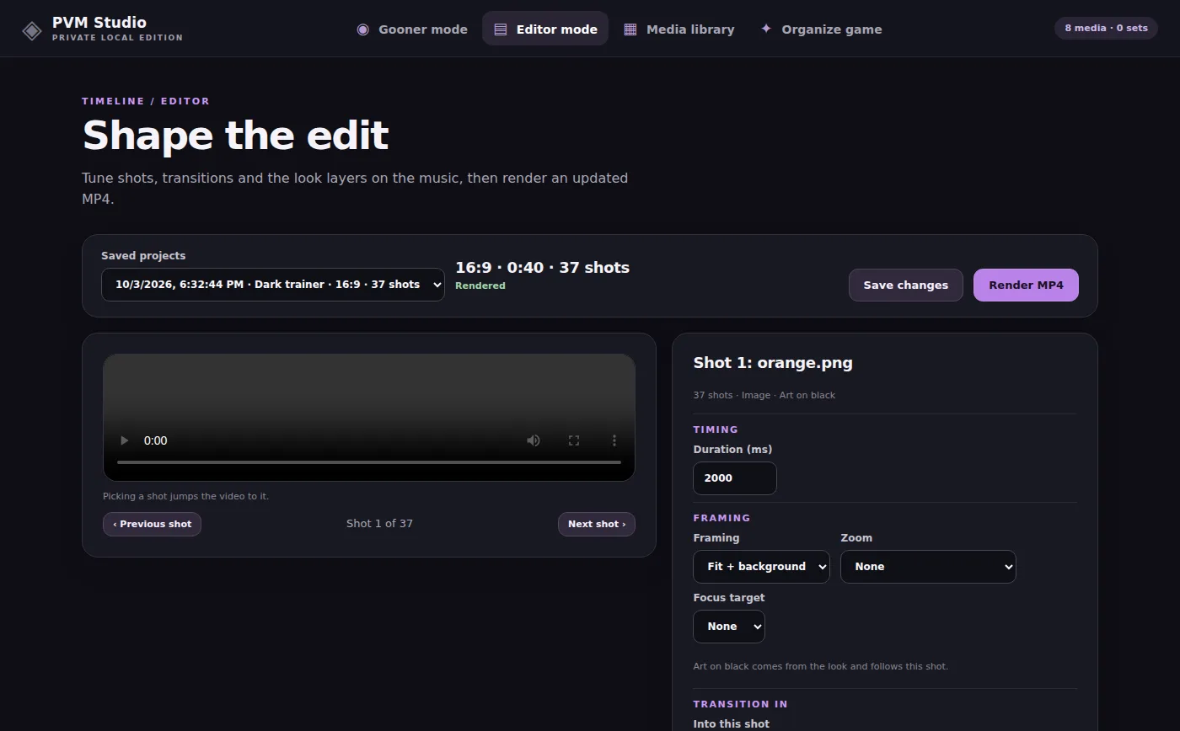
Task: Click the Organize game sparkle icon
Action: 766,29
